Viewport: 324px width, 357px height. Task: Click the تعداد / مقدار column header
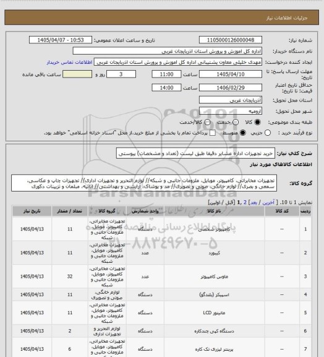69,211
